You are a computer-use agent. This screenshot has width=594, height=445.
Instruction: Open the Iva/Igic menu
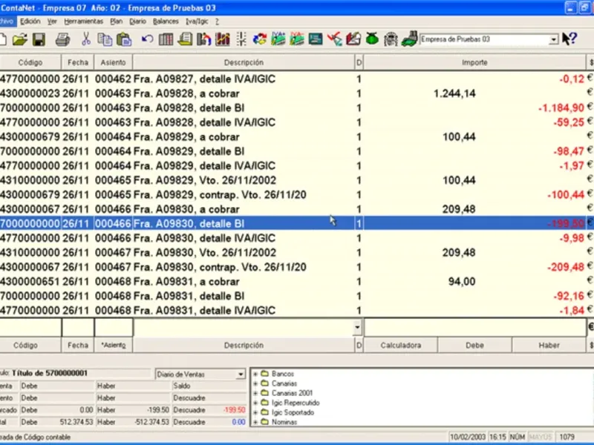tap(197, 22)
